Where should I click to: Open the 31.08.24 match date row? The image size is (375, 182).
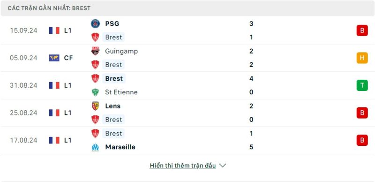tap(187, 85)
